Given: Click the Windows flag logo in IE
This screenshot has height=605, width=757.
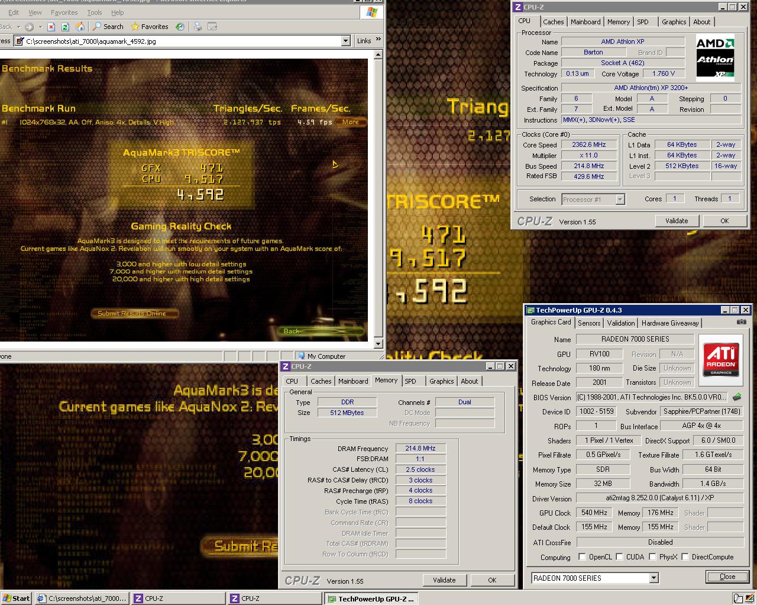Looking at the screenshot, I should 371,12.
